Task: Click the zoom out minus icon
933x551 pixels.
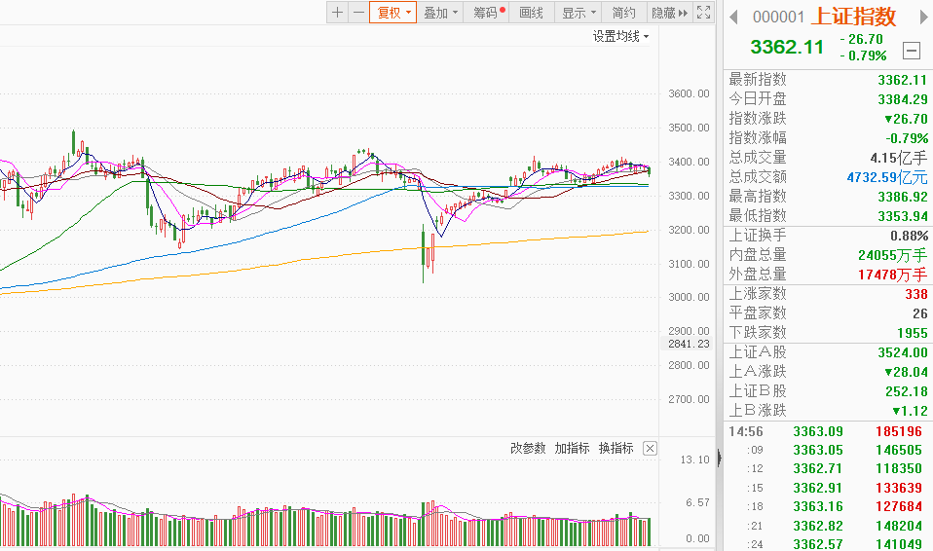Action: pyautogui.click(x=358, y=13)
